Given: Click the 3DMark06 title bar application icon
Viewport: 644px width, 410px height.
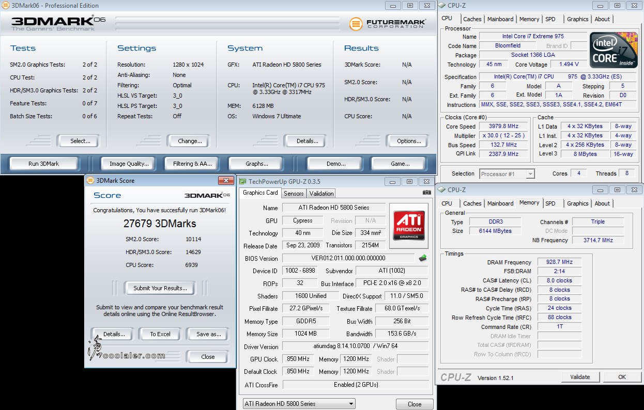Looking at the screenshot, I should 5,5.
